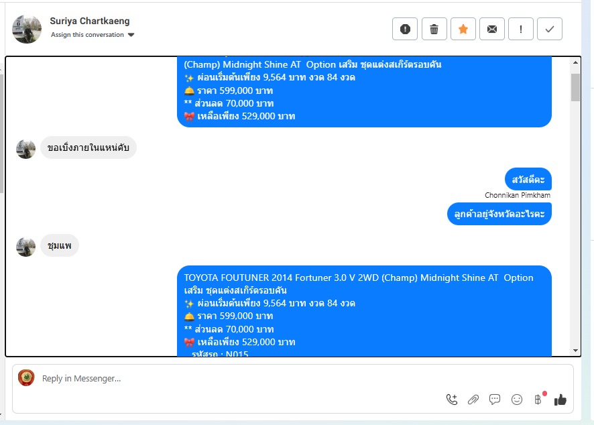
Task: Flag conversation with exclamation mark button
Action: click(x=521, y=29)
